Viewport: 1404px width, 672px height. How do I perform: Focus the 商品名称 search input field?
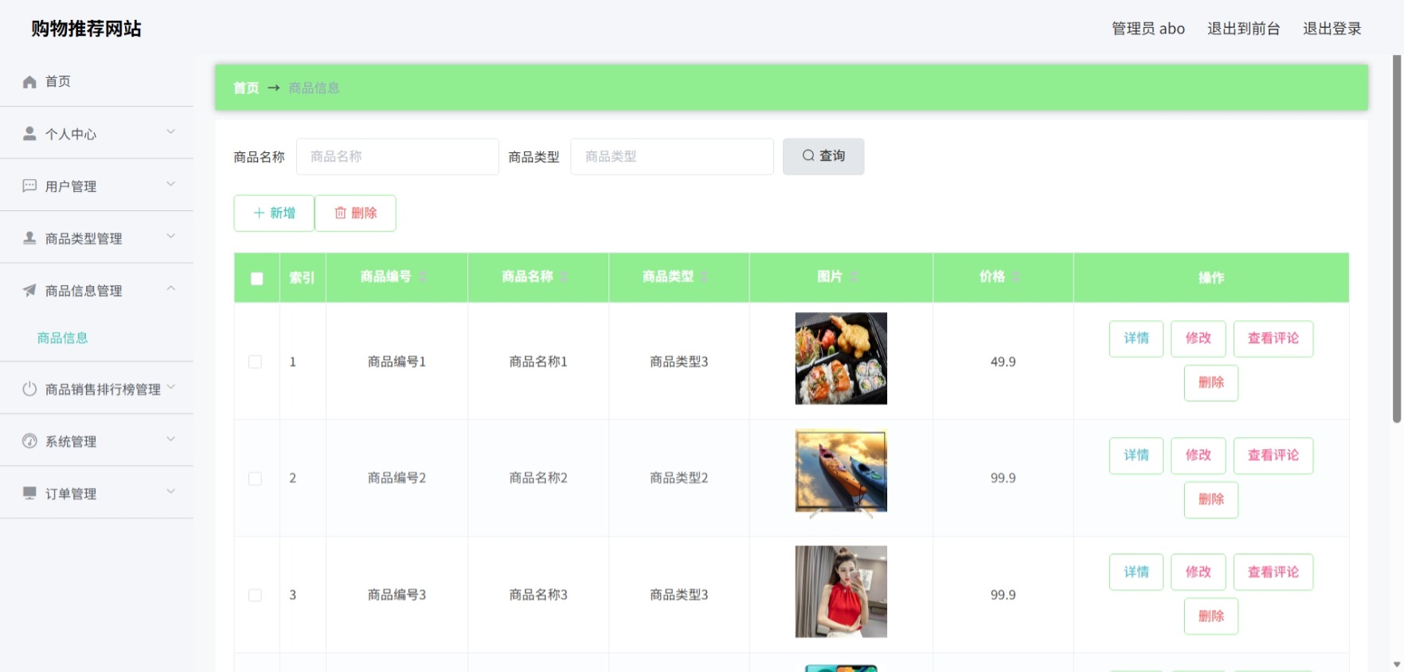coord(397,157)
